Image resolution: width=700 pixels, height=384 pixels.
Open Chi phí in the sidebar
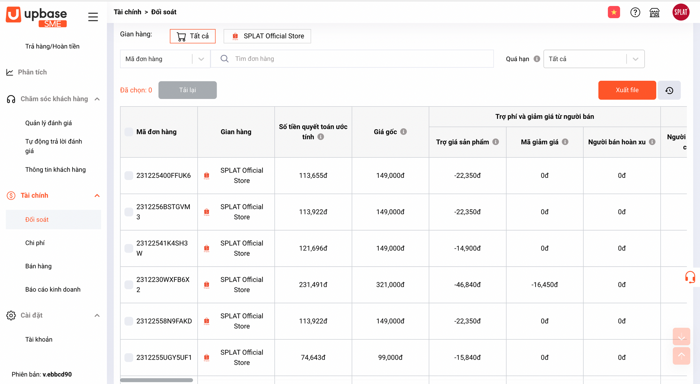coord(35,243)
